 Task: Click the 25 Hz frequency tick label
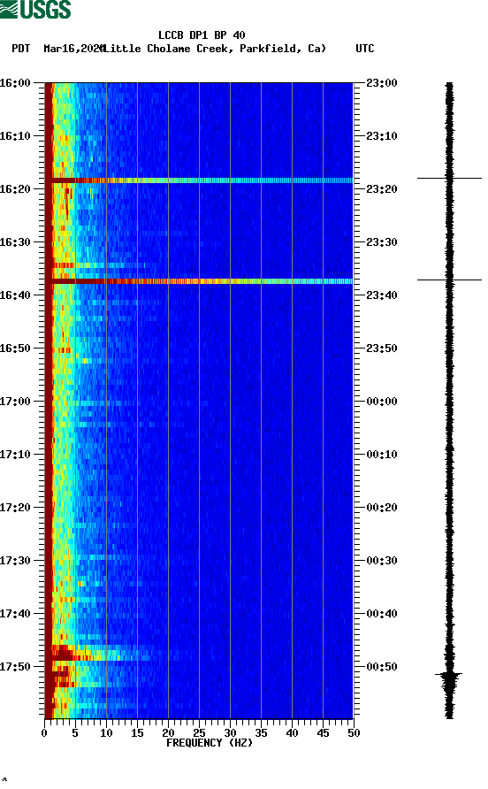pyautogui.click(x=199, y=733)
